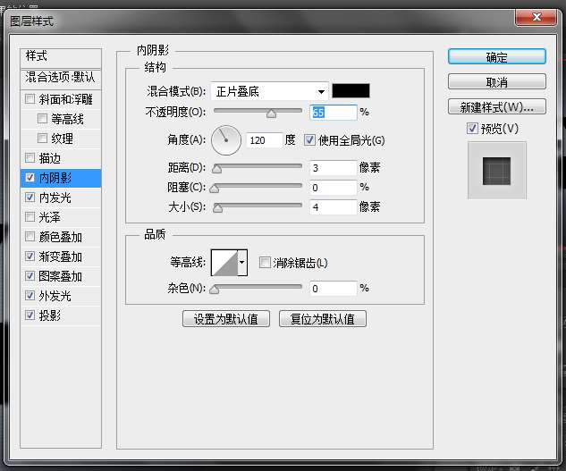Enable 颜色叠加 style checkbox
The image size is (566, 471).
tap(30, 237)
